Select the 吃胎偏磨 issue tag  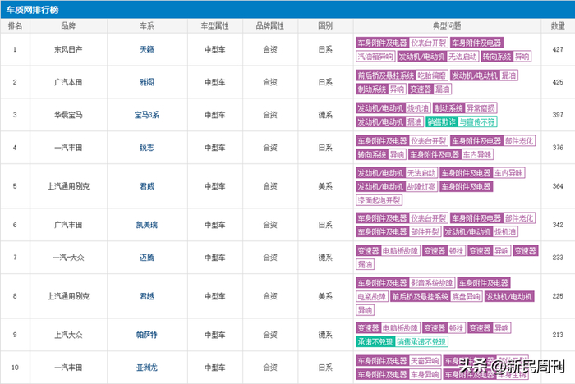pyautogui.click(x=431, y=75)
